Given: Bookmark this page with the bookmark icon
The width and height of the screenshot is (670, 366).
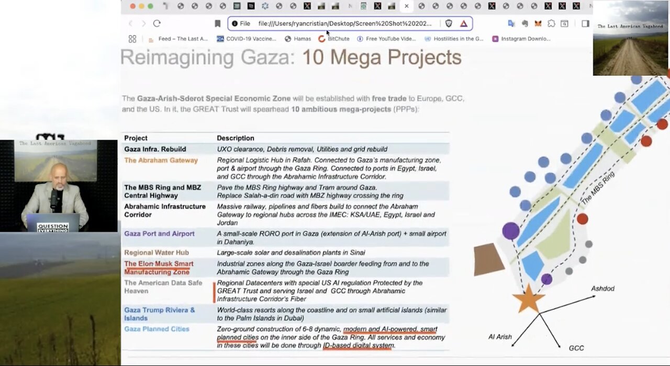Looking at the screenshot, I should 217,24.
